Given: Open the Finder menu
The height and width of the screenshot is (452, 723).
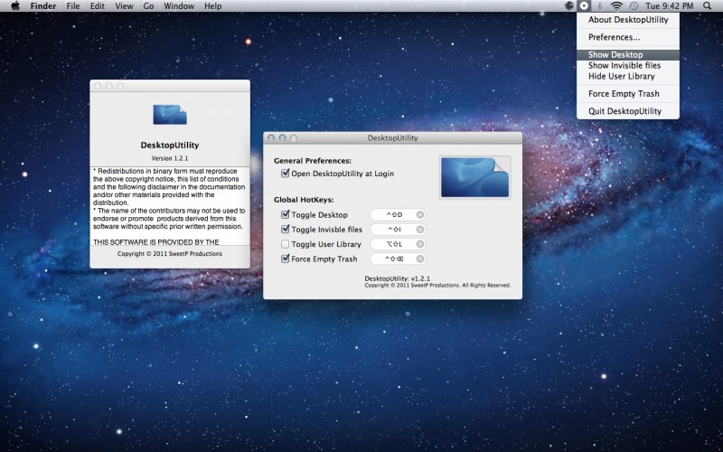Looking at the screenshot, I should click(x=43, y=6).
